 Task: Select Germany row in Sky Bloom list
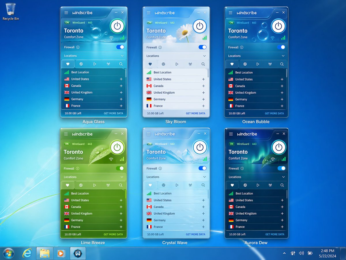coord(176,99)
